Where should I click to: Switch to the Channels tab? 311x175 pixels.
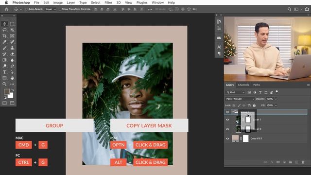(x=243, y=85)
